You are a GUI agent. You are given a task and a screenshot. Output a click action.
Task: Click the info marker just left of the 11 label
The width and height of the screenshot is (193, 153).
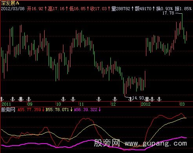[x=73, y=99]
